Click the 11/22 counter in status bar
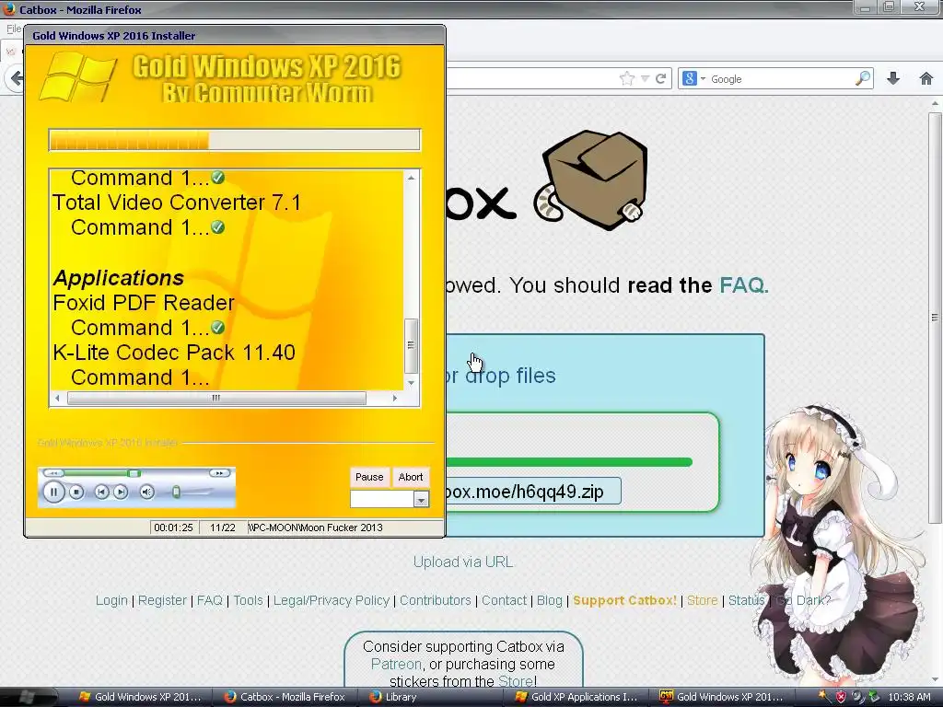This screenshot has height=707, width=943. coord(223,527)
